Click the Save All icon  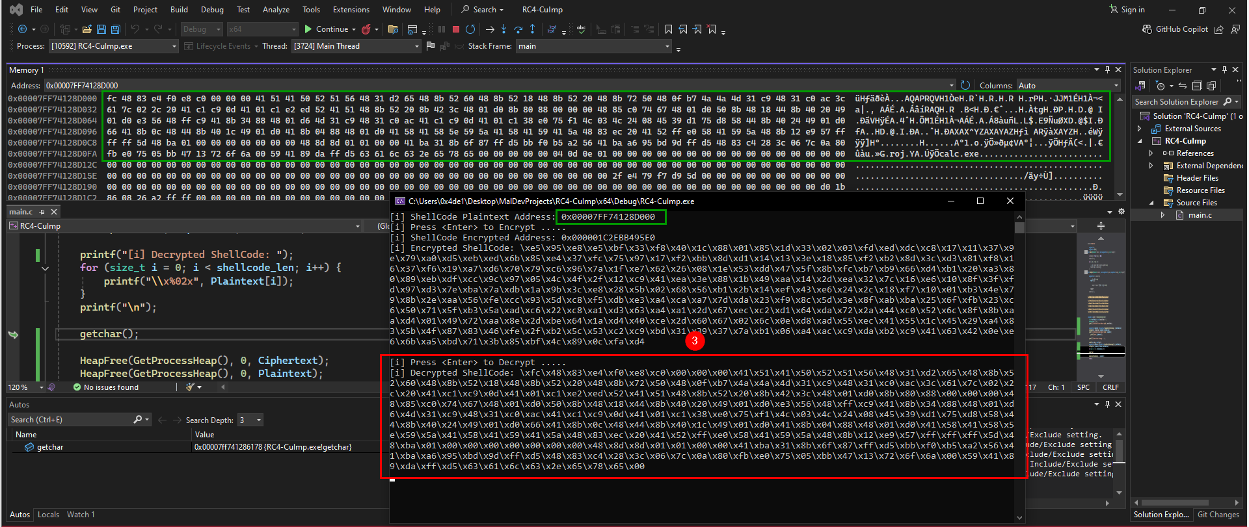tap(115, 29)
